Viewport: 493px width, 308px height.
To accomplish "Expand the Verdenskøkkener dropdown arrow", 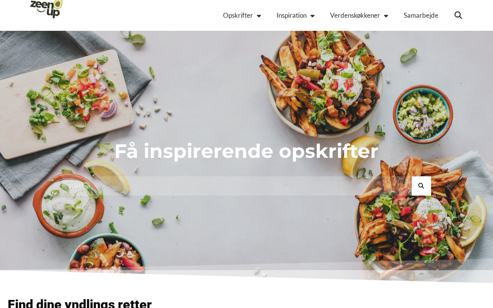I will (x=386, y=16).
